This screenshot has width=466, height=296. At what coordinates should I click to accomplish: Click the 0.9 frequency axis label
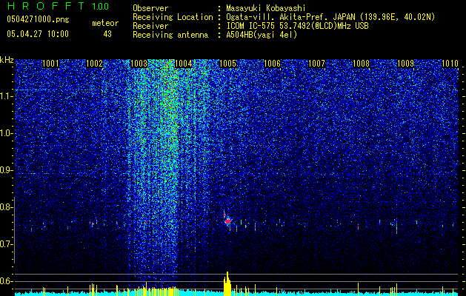[7, 170]
